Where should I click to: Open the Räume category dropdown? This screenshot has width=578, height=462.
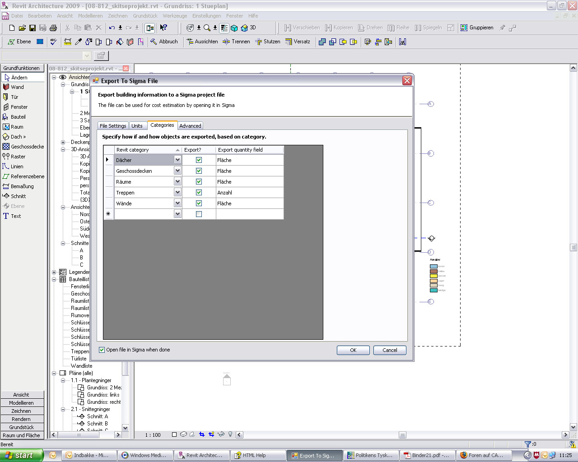177,181
